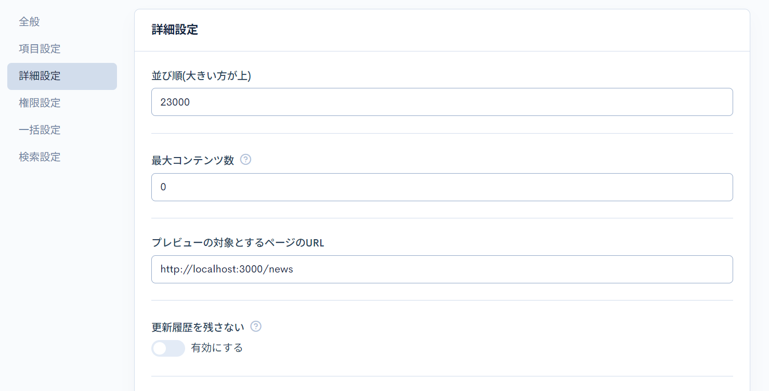This screenshot has height=391, width=769.
Task: Navigate to the 検索設定 section
Action: tap(40, 157)
